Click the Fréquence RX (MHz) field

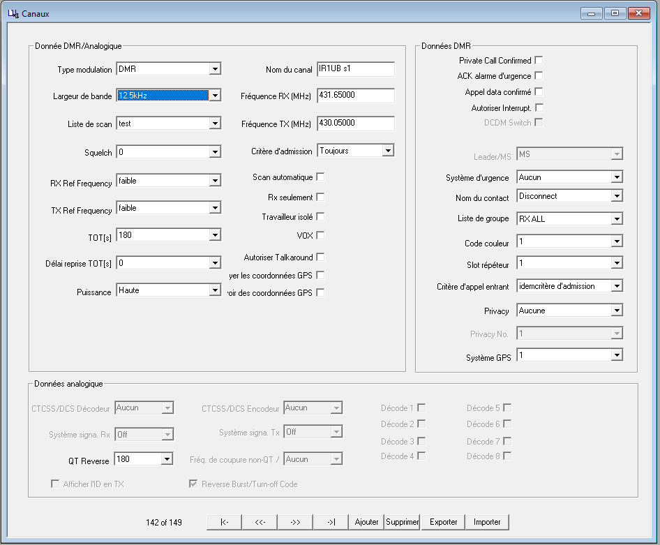(356, 96)
